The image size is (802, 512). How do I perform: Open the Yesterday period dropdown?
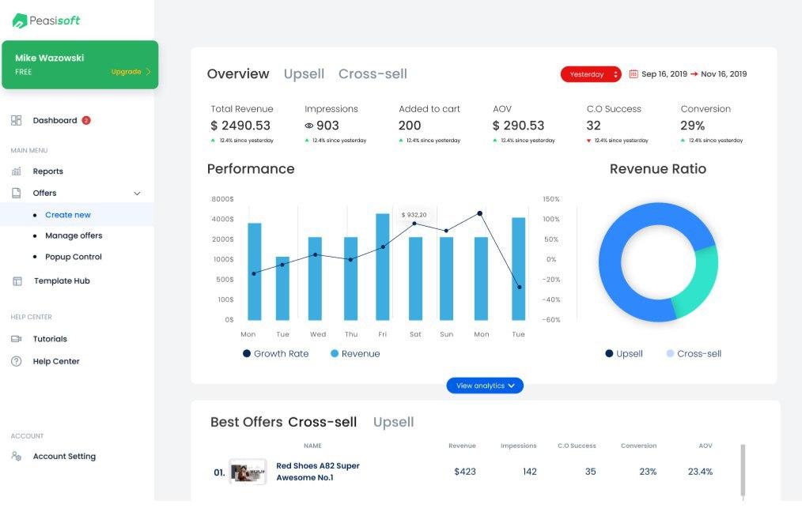pyautogui.click(x=591, y=74)
